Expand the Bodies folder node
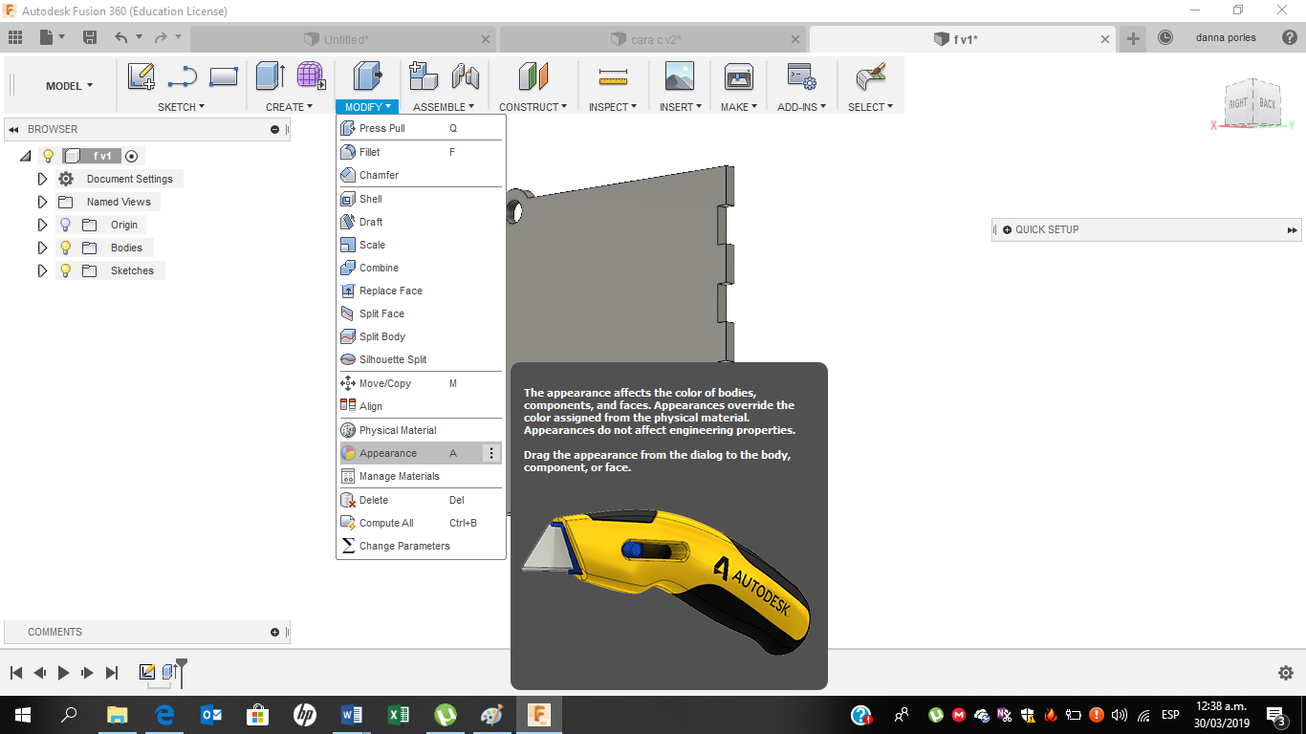 [42, 248]
